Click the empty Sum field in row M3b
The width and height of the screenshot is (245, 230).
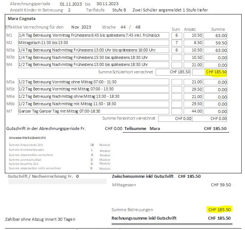(x=177, y=57)
